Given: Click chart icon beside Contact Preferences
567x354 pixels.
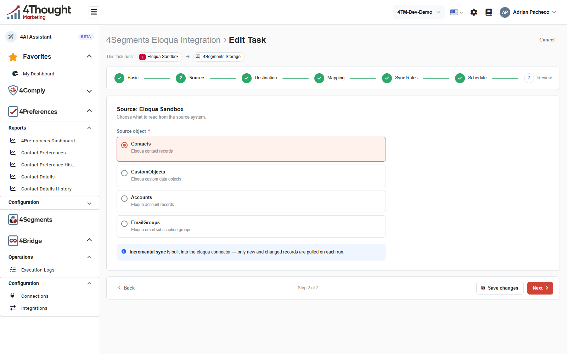Looking at the screenshot, I should pos(13,153).
